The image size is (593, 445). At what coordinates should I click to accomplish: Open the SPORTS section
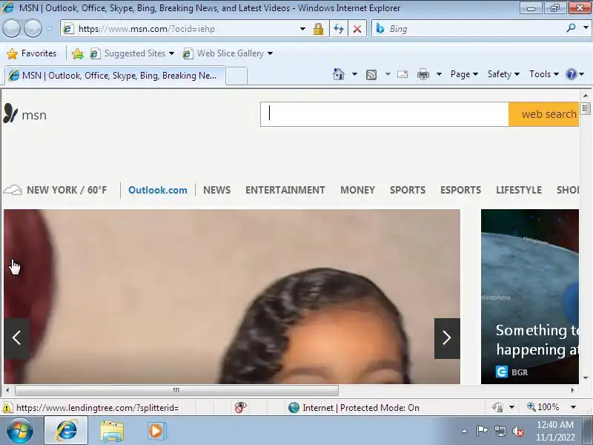(x=408, y=190)
